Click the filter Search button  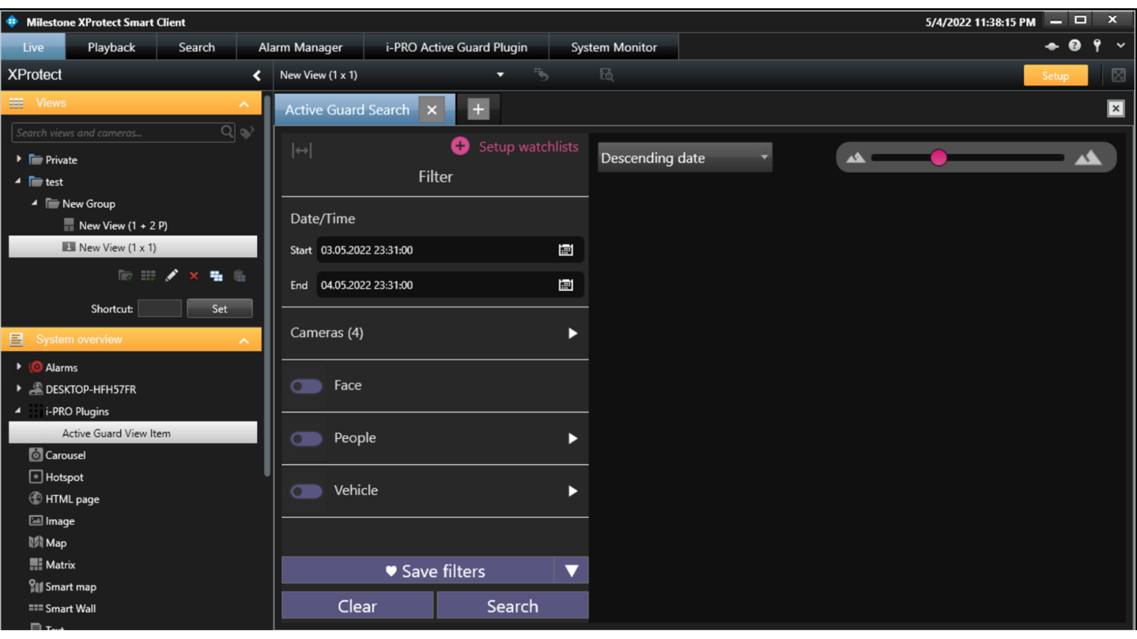pyautogui.click(x=512, y=606)
